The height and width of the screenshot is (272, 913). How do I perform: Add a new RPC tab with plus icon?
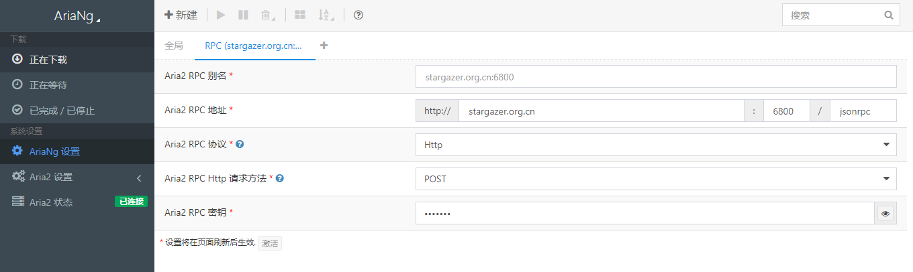pyautogui.click(x=324, y=46)
